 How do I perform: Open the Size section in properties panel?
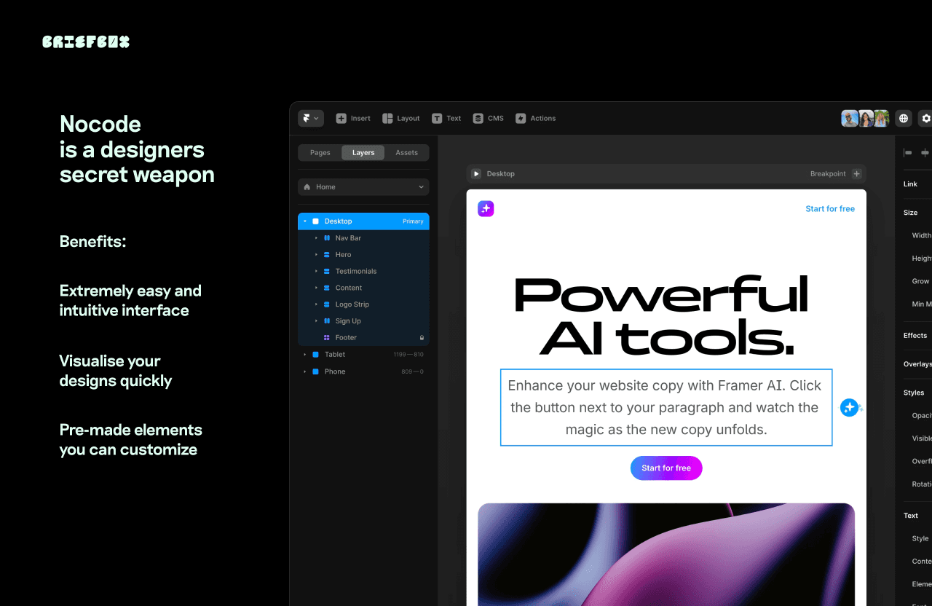coord(911,213)
